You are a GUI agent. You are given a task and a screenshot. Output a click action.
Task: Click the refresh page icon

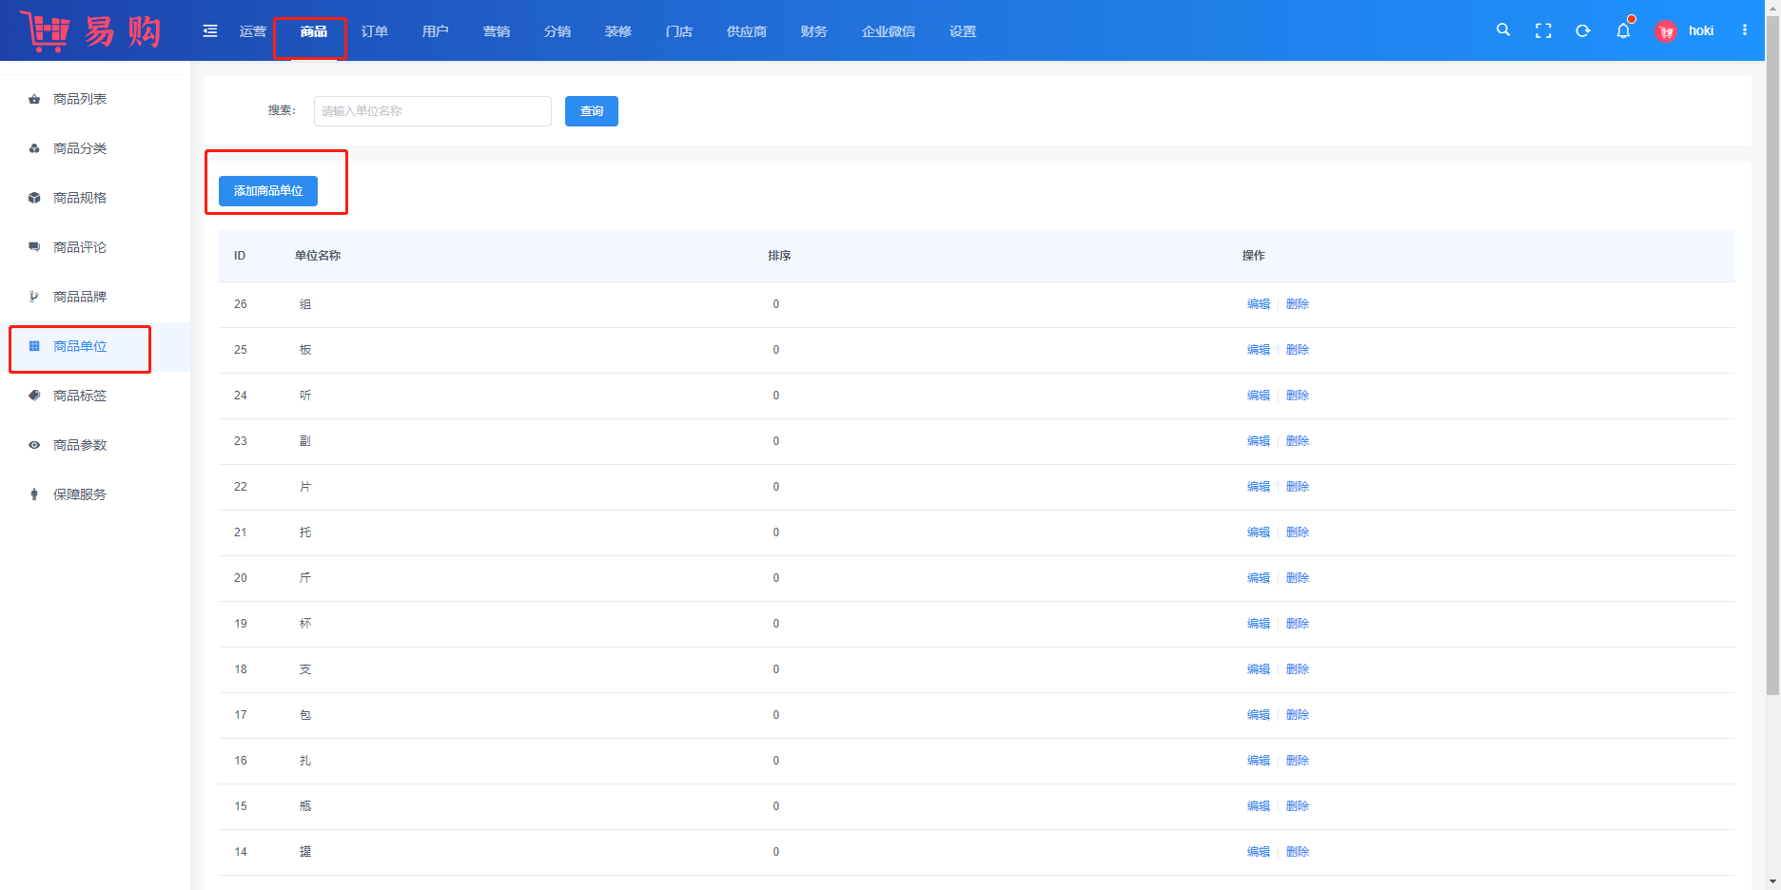coord(1583,31)
